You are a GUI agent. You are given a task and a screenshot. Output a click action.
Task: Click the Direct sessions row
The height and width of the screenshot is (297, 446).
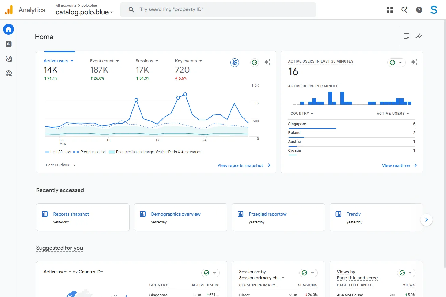point(278,295)
